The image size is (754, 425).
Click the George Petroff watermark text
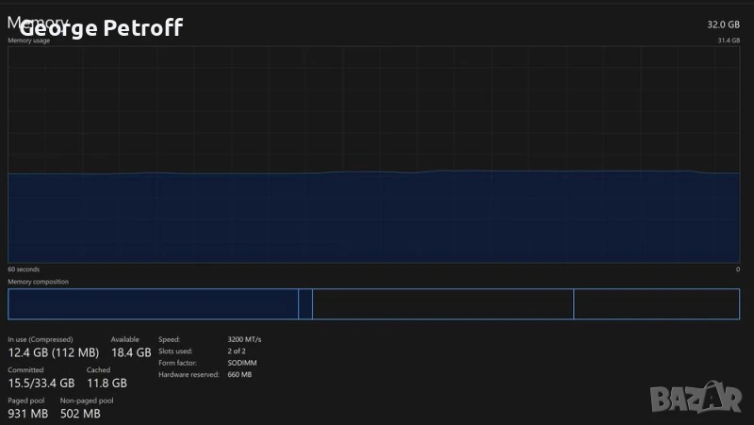point(101,27)
